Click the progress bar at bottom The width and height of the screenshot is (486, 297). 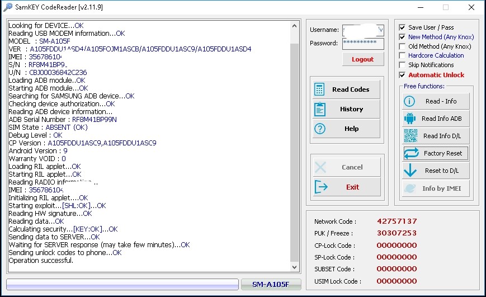click(122, 284)
